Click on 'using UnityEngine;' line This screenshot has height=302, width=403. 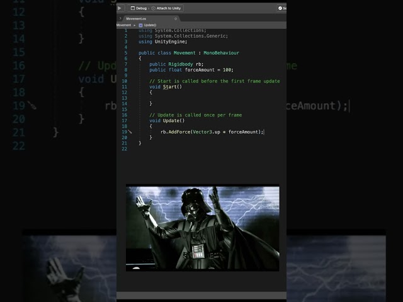163,42
